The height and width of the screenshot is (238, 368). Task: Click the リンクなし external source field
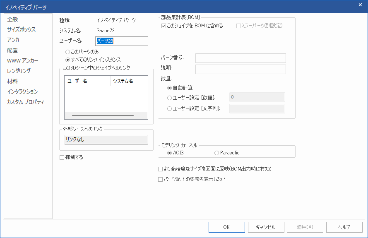pos(106,139)
